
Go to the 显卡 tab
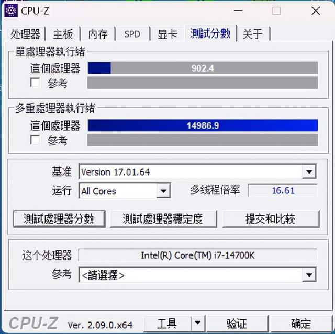point(167,34)
